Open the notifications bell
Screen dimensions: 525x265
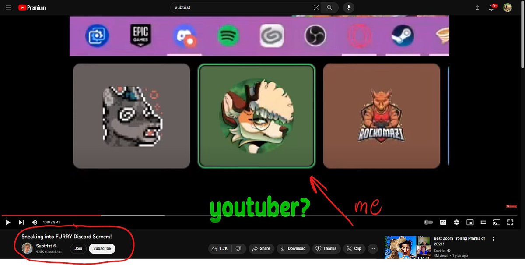click(x=492, y=7)
